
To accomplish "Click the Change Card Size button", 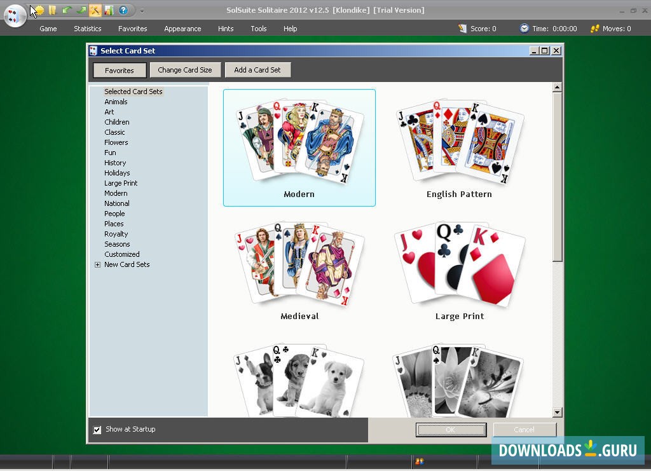I will pos(185,70).
